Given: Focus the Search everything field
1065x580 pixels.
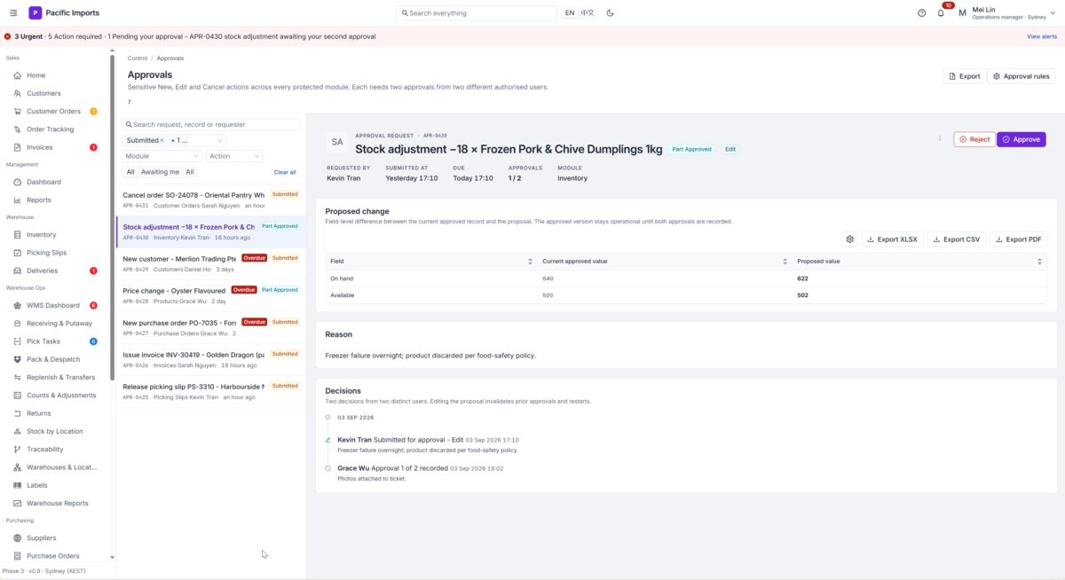Looking at the screenshot, I should (x=476, y=13).
